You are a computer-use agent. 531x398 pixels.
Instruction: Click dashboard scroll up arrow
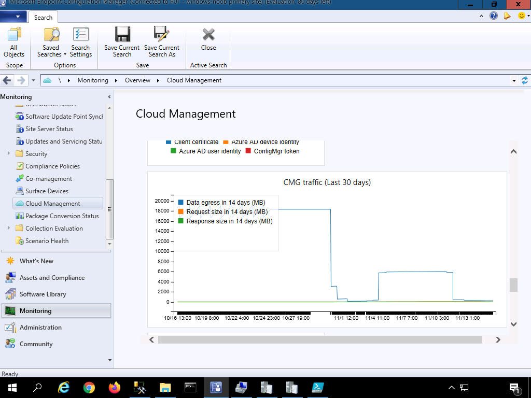[x=513, y=152]
